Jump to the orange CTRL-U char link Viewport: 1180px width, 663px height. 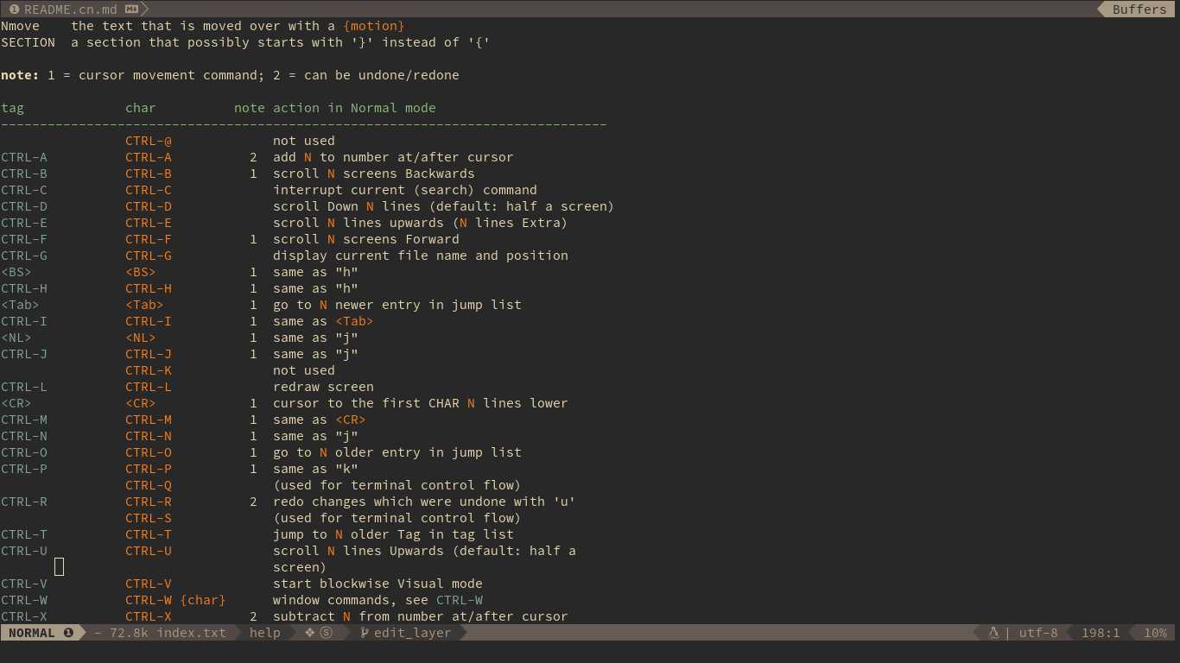149,551
